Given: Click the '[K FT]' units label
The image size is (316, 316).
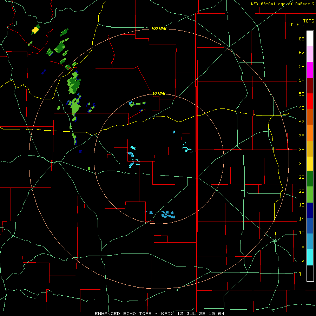Looking at the screenshot, I should (x=297, y=24).
